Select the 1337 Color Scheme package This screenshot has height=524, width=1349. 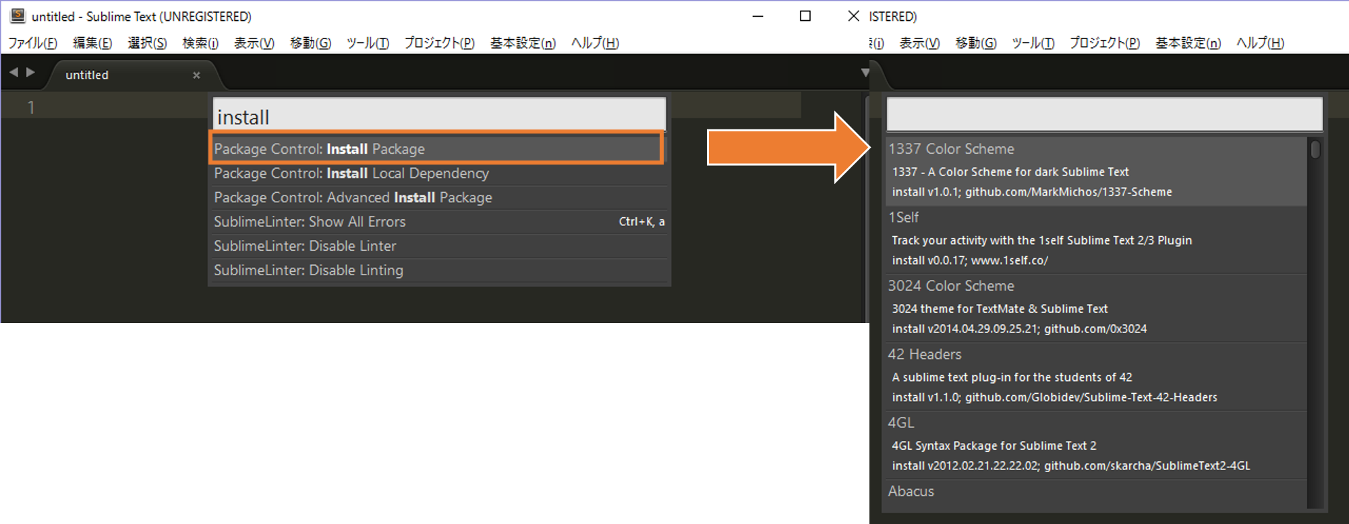(x=1096, y=171)
